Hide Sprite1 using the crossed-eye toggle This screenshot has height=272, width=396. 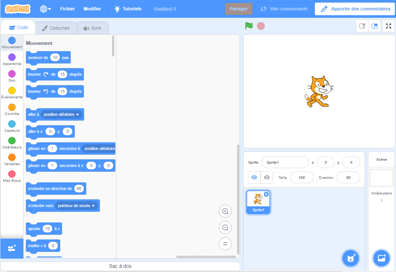267,177
